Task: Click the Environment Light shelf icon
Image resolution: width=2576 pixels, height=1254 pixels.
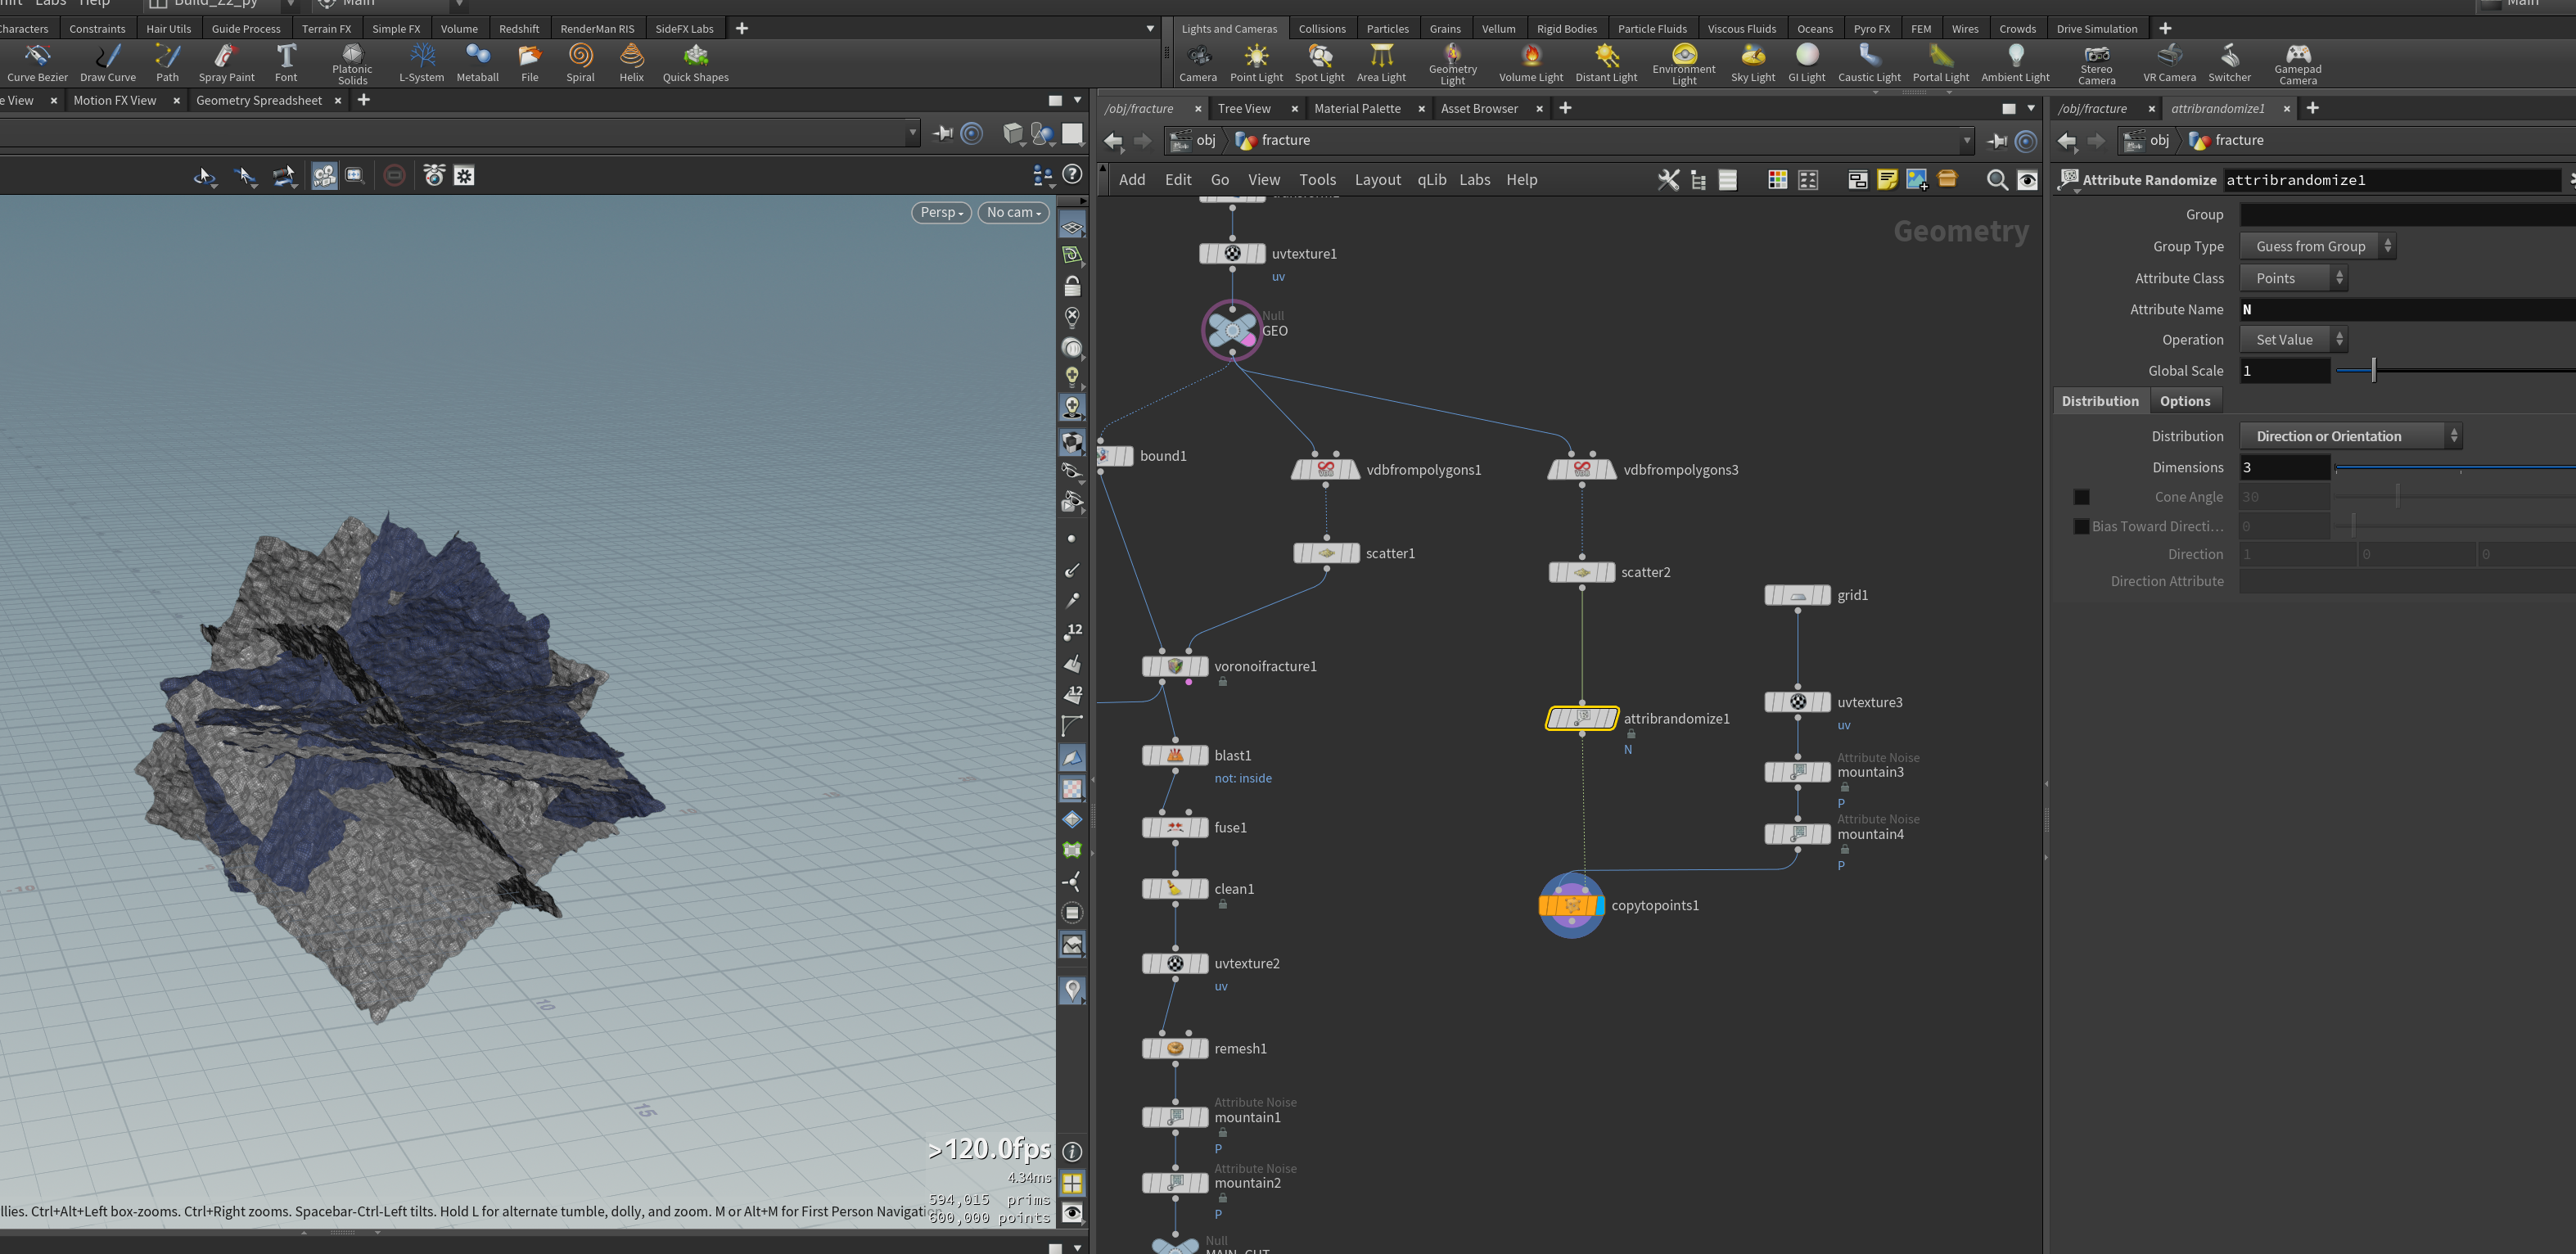Action: pos(1684,55)
